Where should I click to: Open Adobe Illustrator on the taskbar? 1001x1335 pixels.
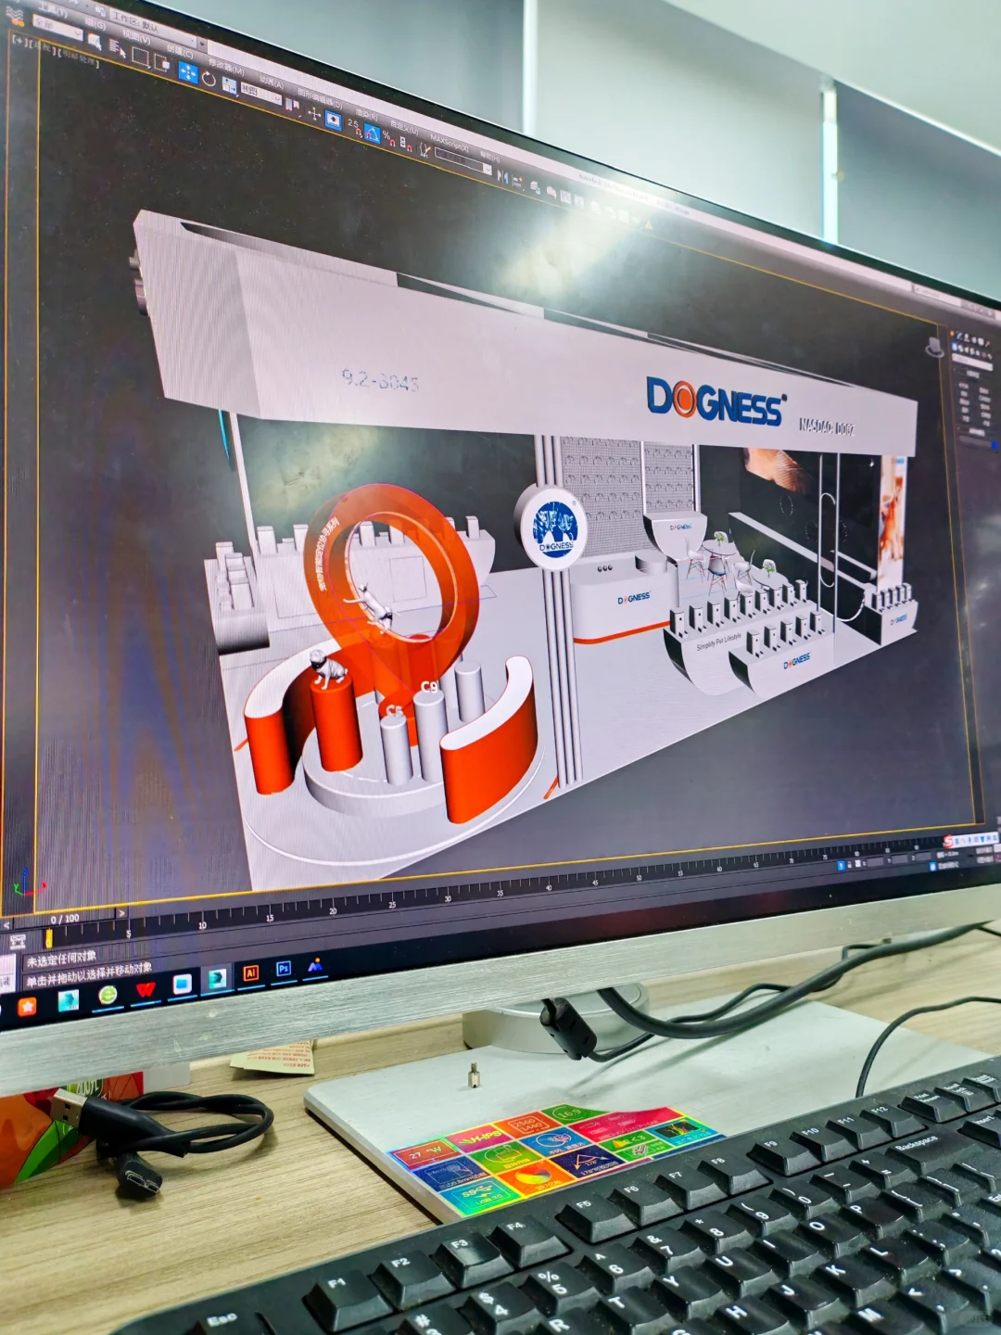251,973
